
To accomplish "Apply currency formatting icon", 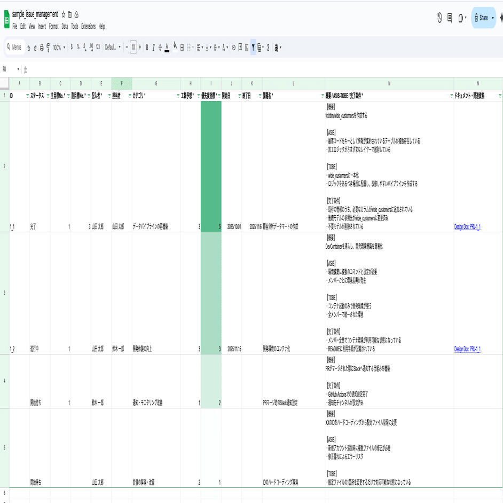I will click(70, 48).
